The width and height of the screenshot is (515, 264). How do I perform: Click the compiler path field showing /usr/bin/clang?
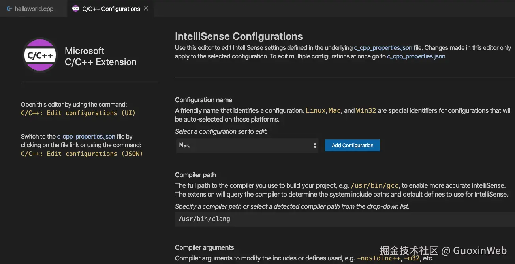point(344,219)
